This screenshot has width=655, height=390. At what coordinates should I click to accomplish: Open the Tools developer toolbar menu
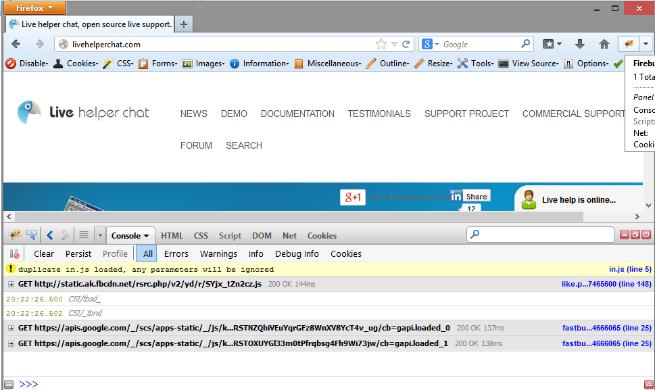(475, 64)
